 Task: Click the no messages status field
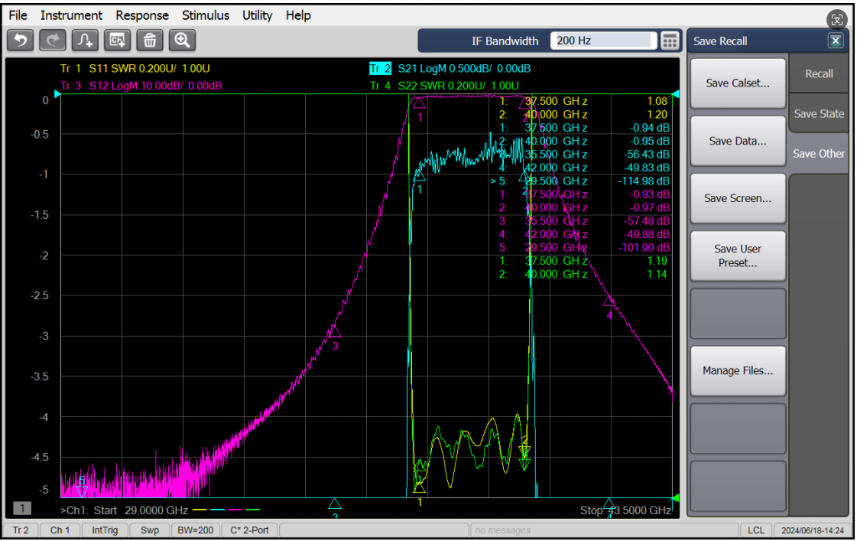point(604,530)
